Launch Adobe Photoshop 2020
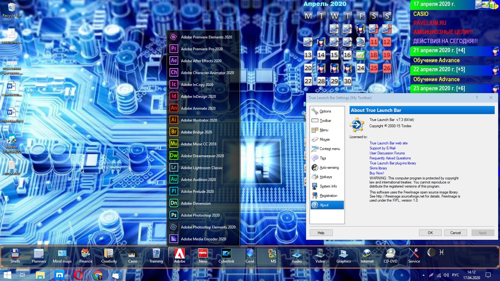Viewport: 500px width, 281px height. pyautogui.click(x=203, y=215)
